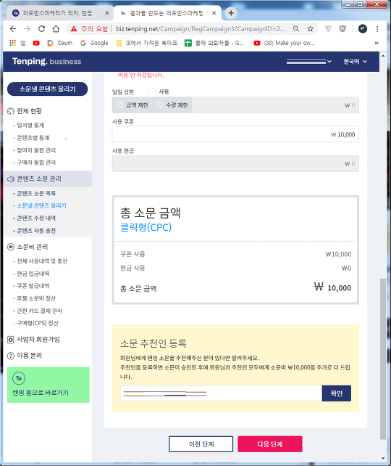Click the 이전 단계 button
This screenshot has width=391, height=466.
coord(201,444)
